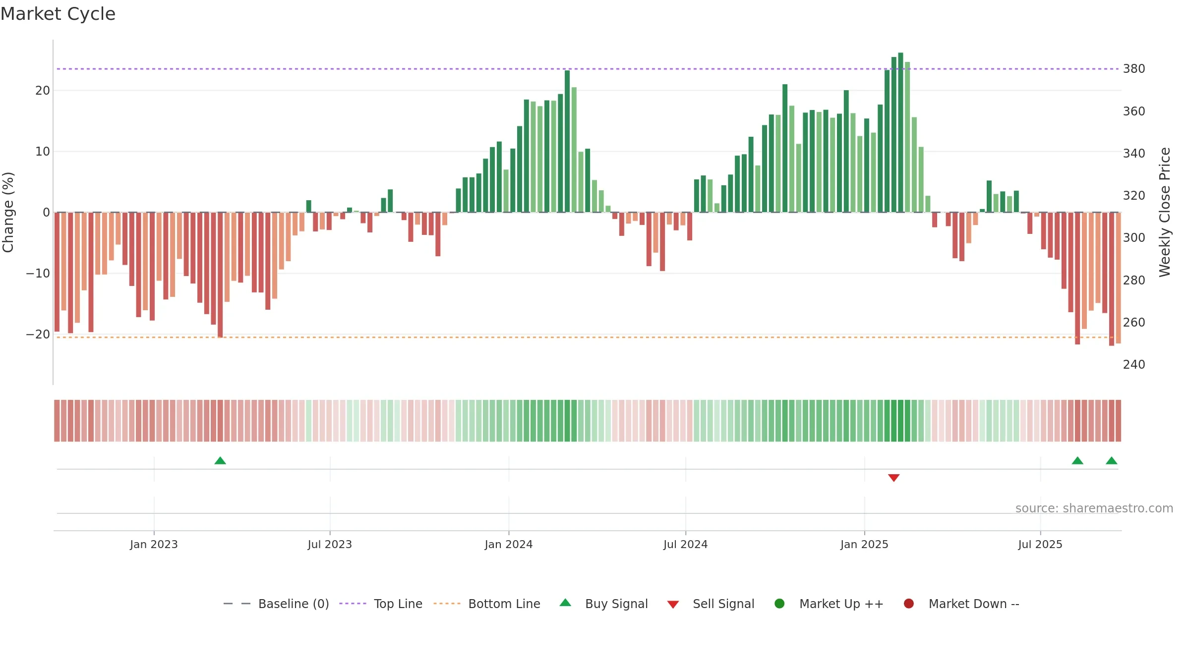Click the 240 price tick label

point(1134,365)
